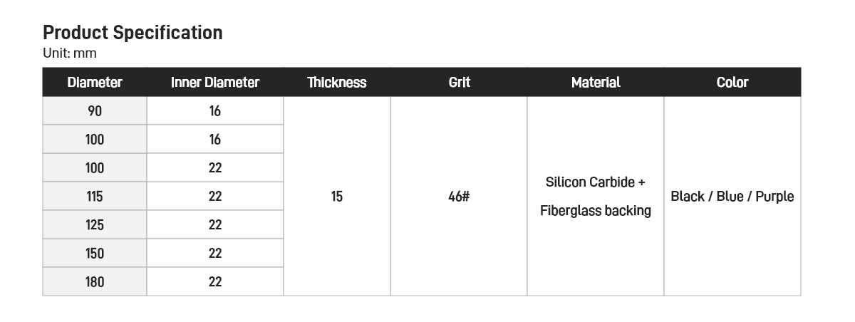Screen dimensions: 855x322
Task: Select the Color column header
Action: pyautogui.click(x=732, y=83)
